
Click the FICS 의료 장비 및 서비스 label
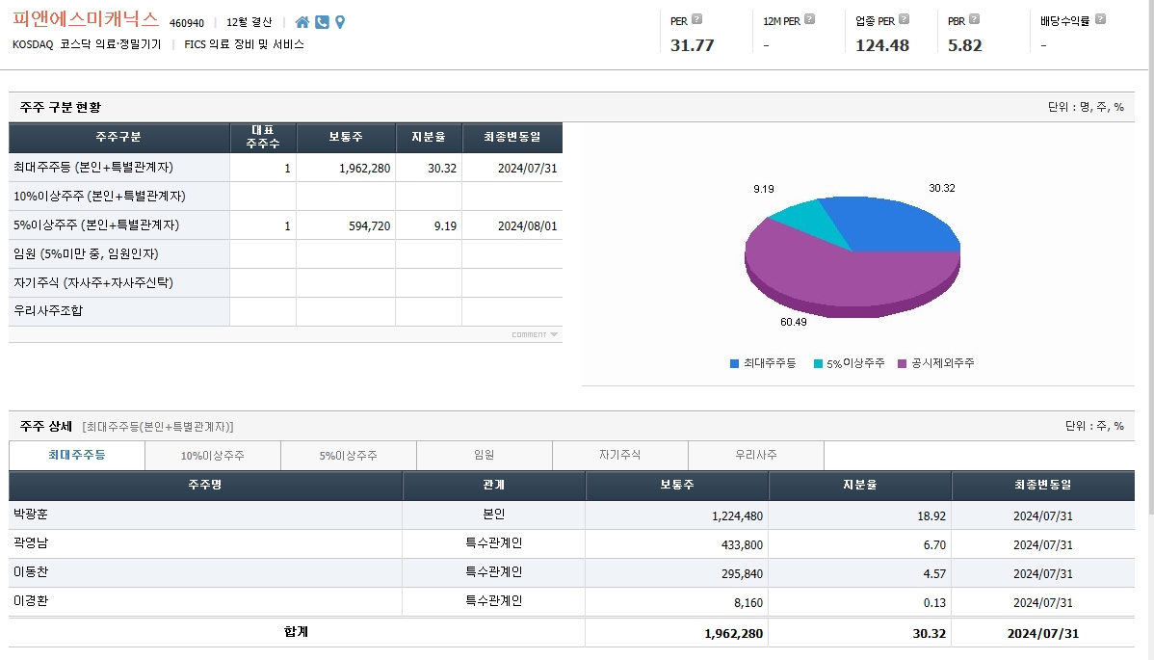(245, 44)
